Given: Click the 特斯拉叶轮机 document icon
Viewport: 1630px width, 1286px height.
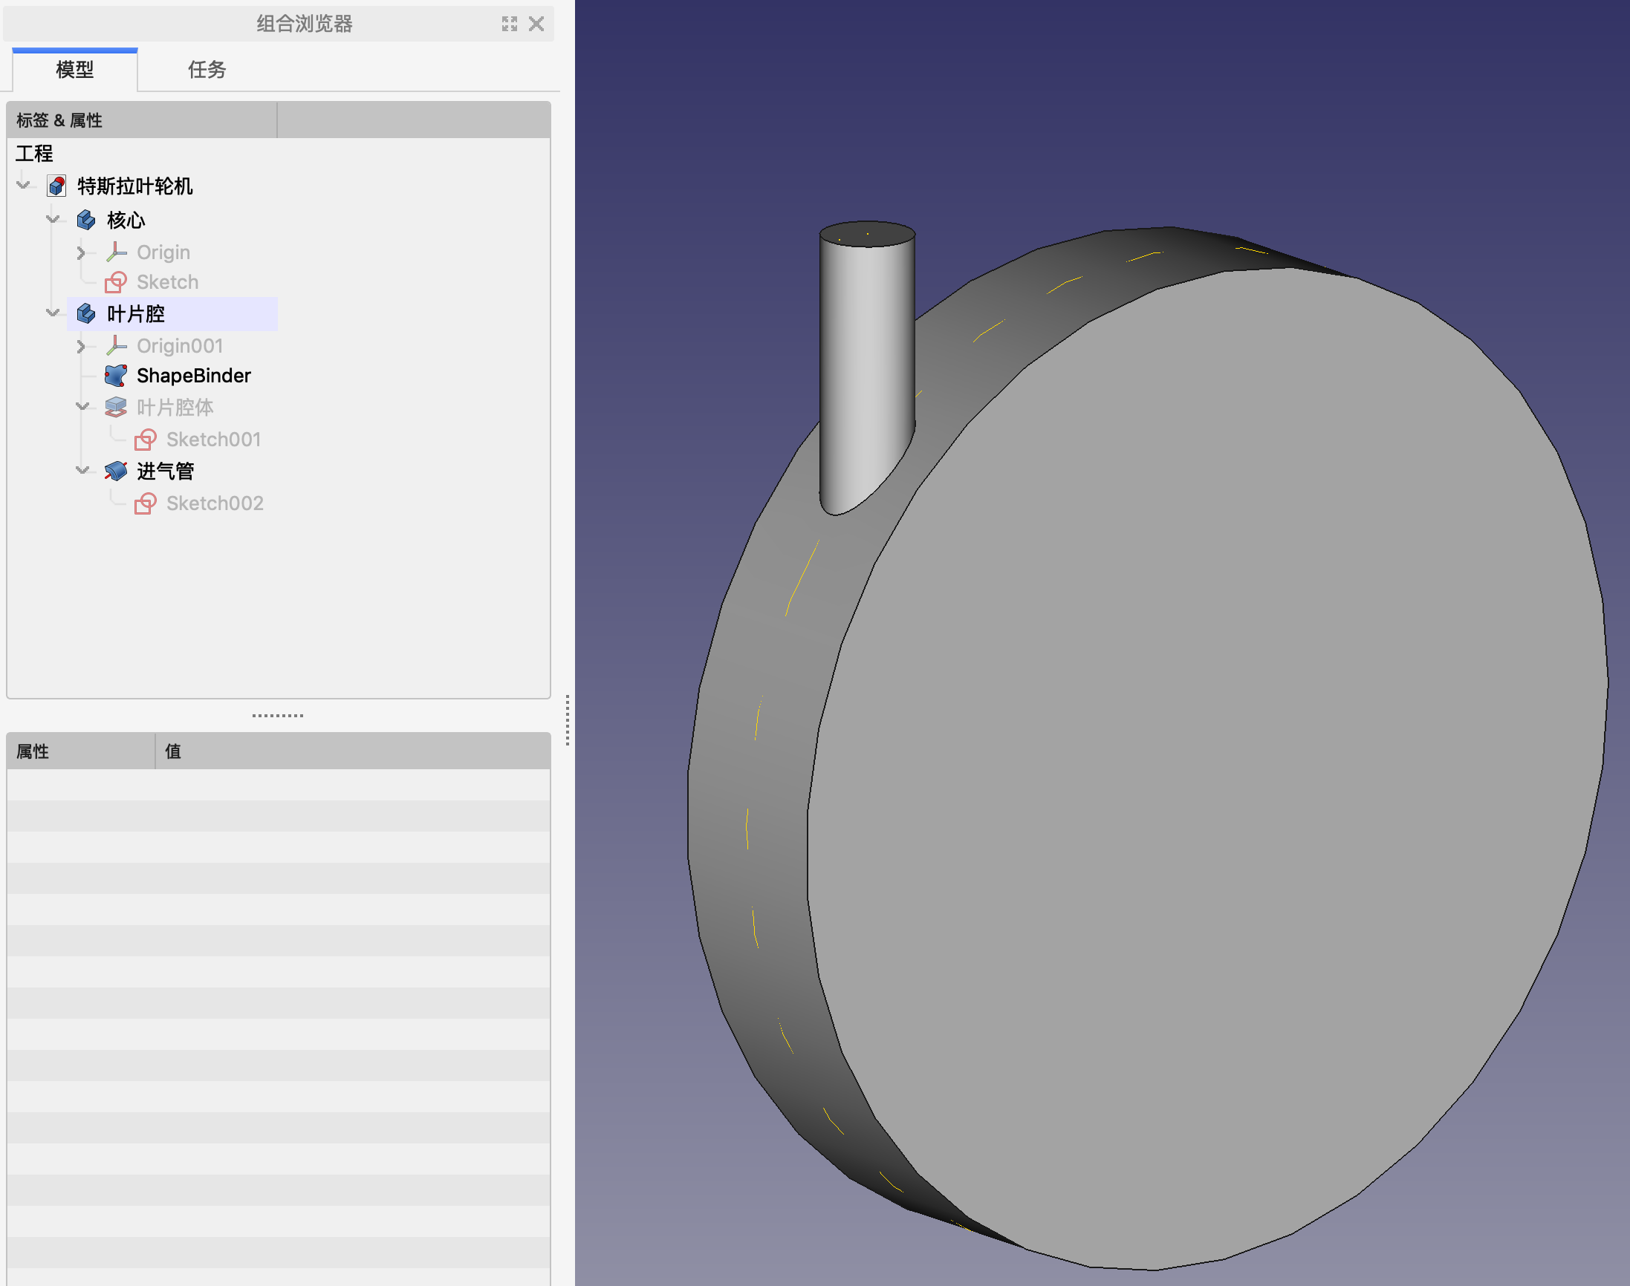Looking at the screenshot, I should [56, 186].
